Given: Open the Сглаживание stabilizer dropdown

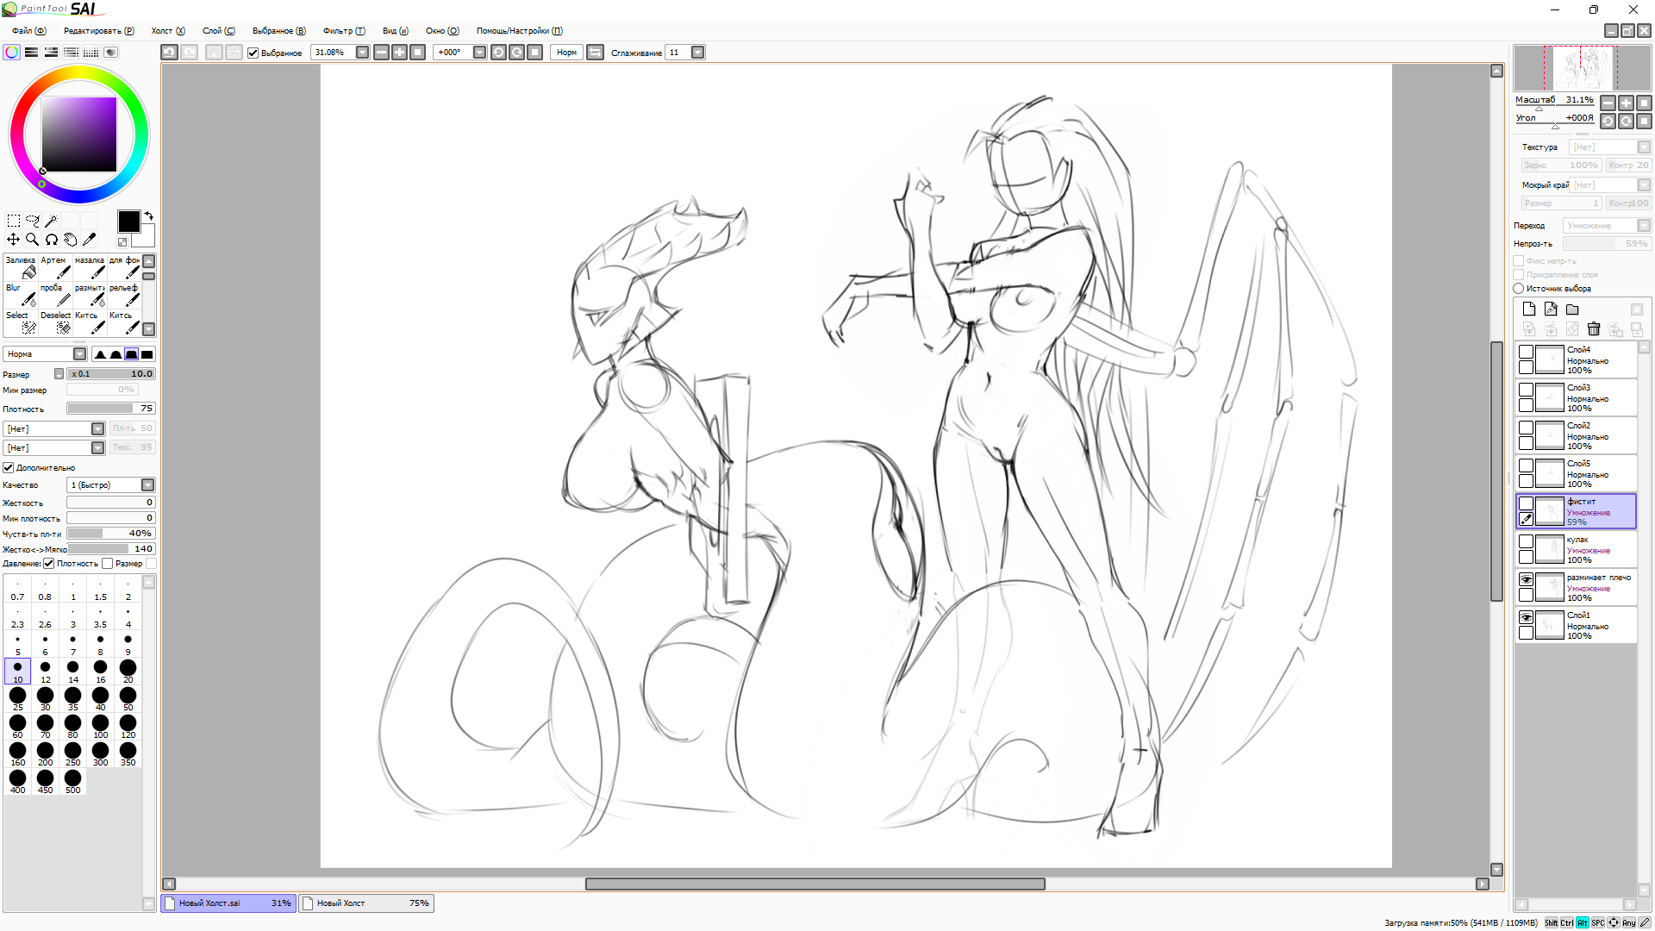Looking at the screenshot, I should [x=698, y=53].
